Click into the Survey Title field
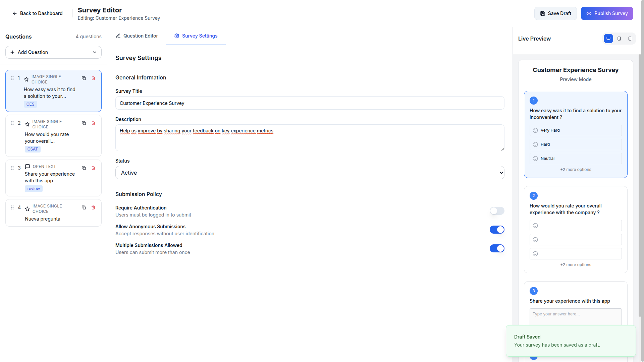The width and height of the screenshot is (644, 362). [310, 103]
